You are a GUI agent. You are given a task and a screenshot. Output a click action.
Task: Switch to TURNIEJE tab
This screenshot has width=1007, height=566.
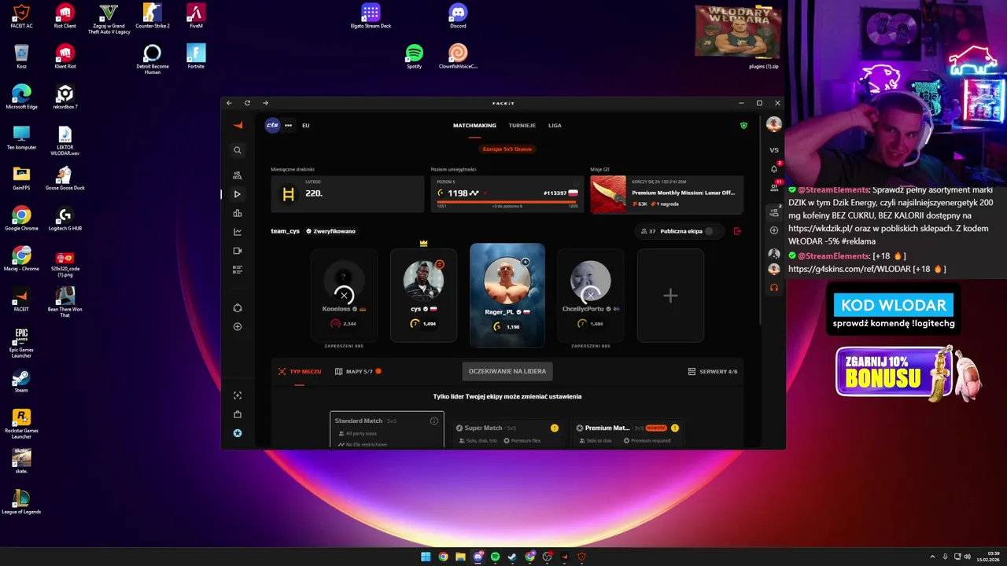[x=522, y=125]
